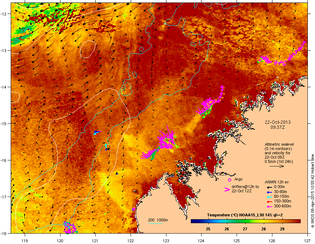Click the longitude axis label 119

25,240
